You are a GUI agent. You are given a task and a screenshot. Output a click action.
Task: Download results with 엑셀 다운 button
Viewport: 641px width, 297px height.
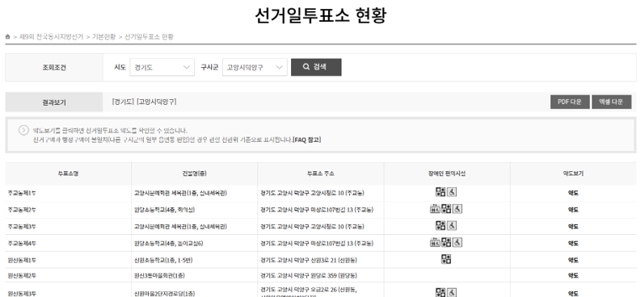(612, 102)
